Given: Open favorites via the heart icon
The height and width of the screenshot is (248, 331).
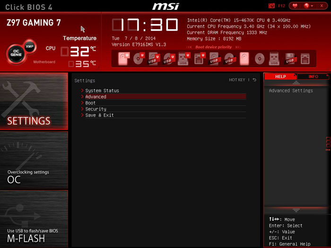Looking at the screenshot, I should pos(295,6).
